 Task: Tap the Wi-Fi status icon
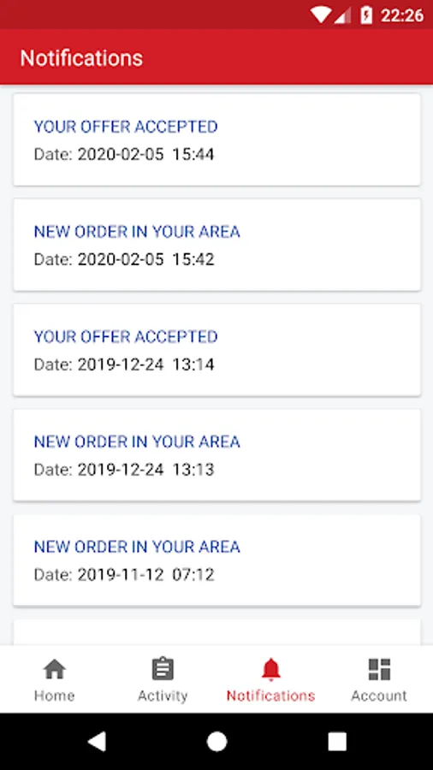coord(320,15)
